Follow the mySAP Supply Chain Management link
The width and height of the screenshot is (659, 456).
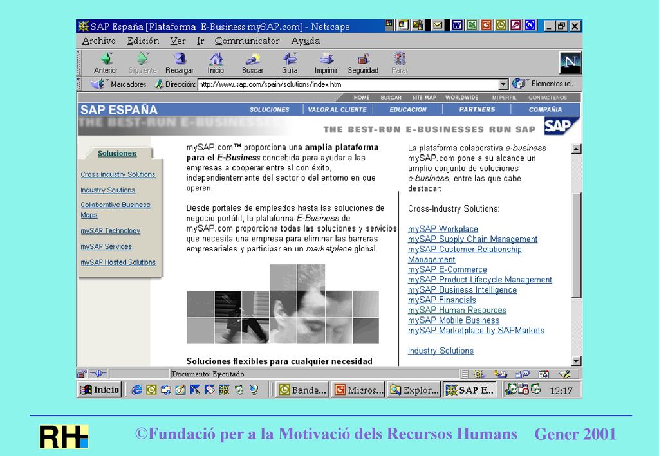(473, 239)
